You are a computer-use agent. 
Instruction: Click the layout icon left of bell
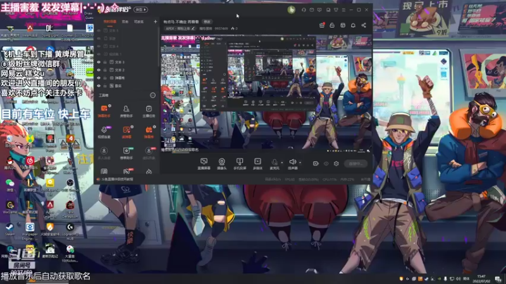click(x=343, y=25)
